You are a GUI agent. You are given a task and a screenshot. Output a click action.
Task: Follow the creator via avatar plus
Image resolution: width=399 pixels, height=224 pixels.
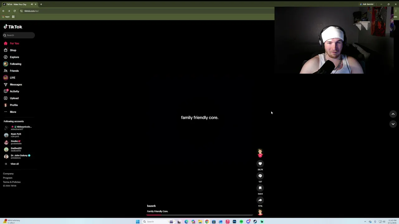point(260,156)
